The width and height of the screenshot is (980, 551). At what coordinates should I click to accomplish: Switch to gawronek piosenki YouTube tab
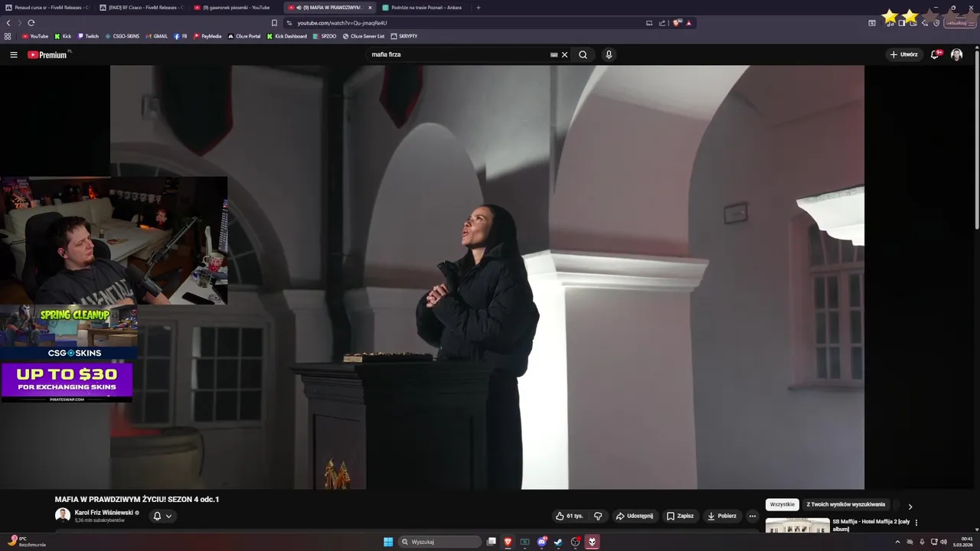pyautogui.click(x=234, y=8)
